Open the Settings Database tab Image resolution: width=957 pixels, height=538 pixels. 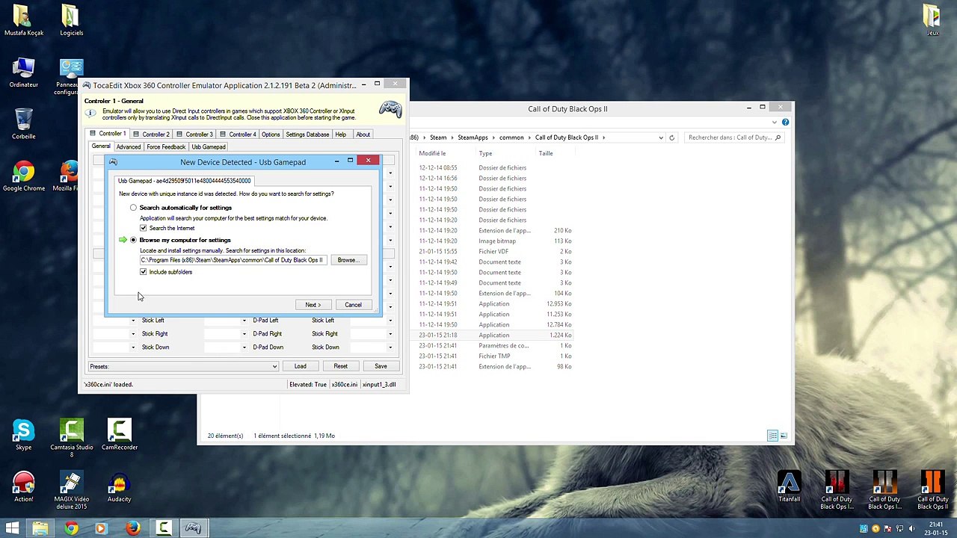point(307,134)
